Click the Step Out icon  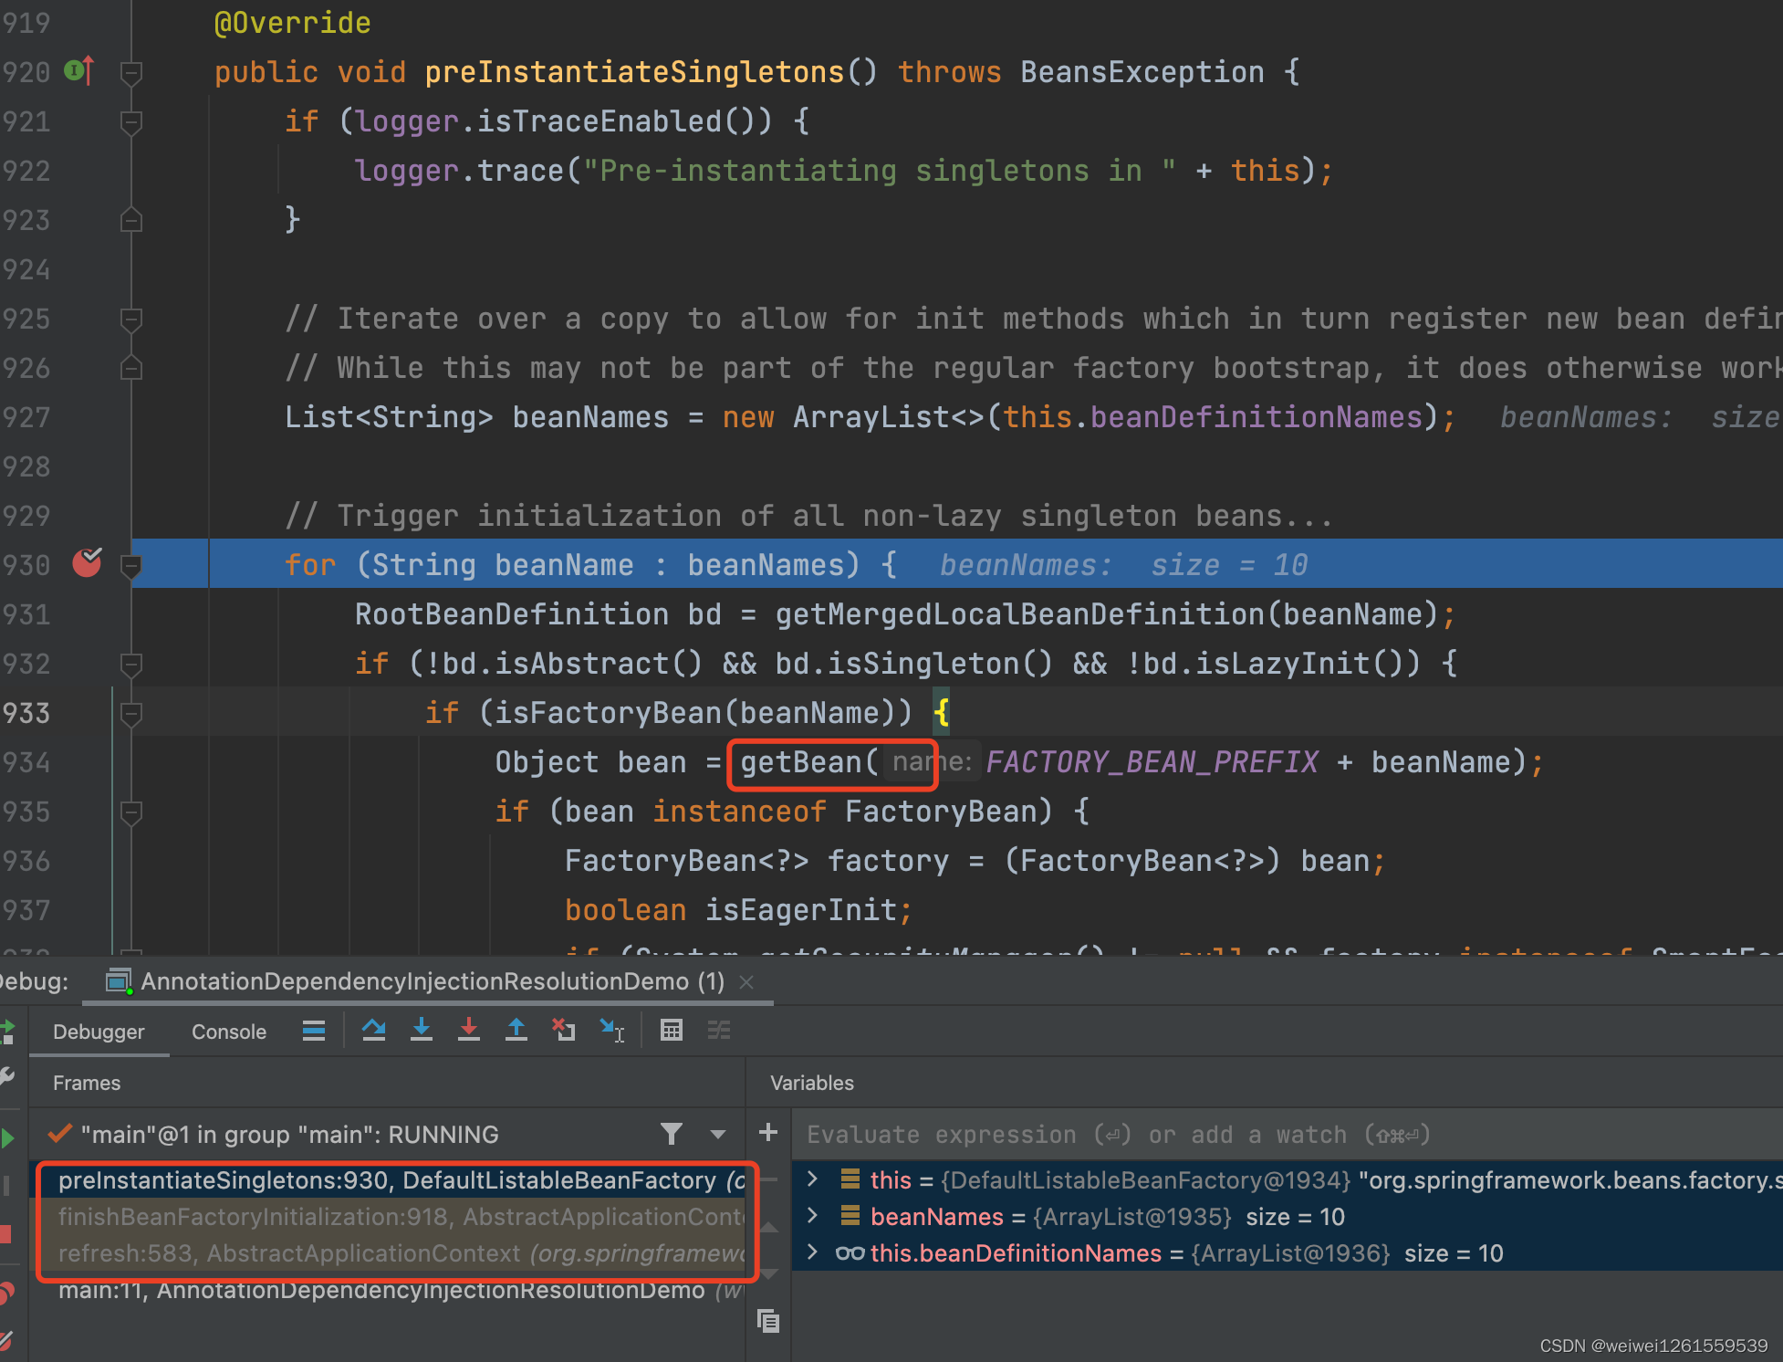[516, 1031]
